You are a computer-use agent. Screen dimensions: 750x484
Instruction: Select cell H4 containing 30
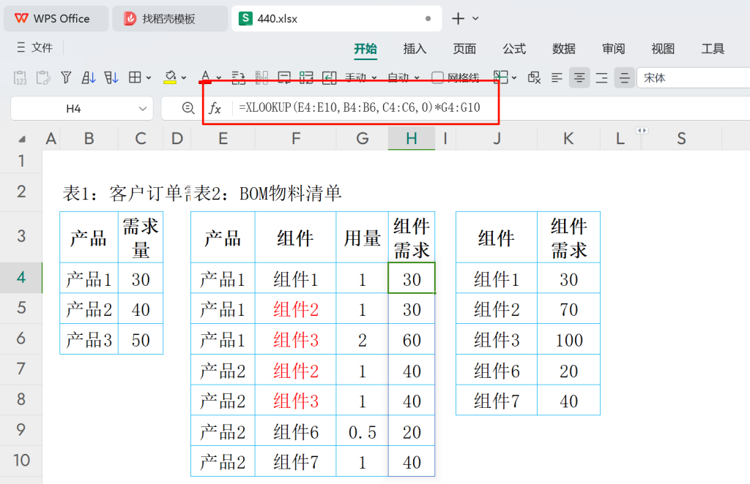[412, 279]
